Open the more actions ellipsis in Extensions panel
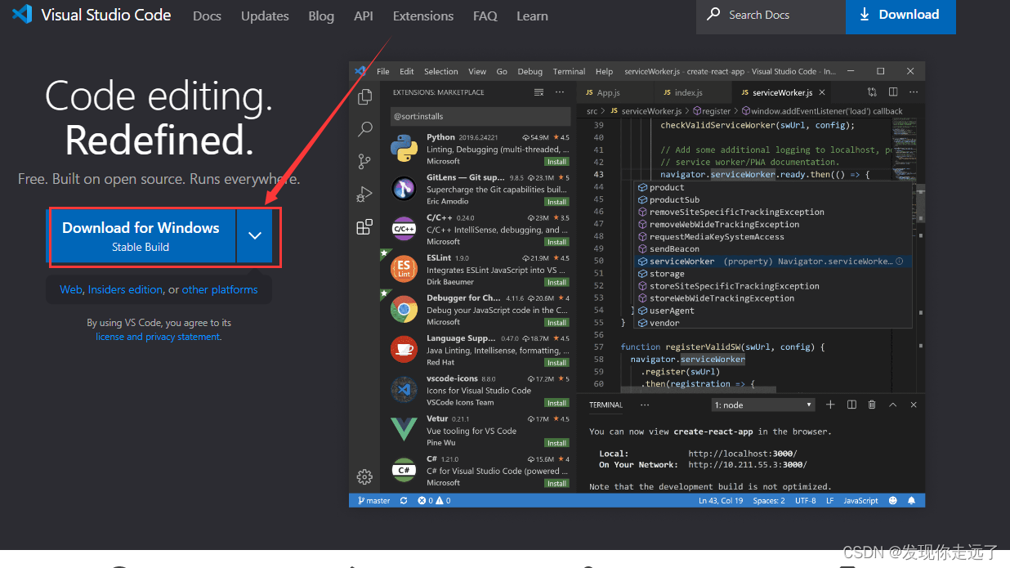 coord(560,92)
